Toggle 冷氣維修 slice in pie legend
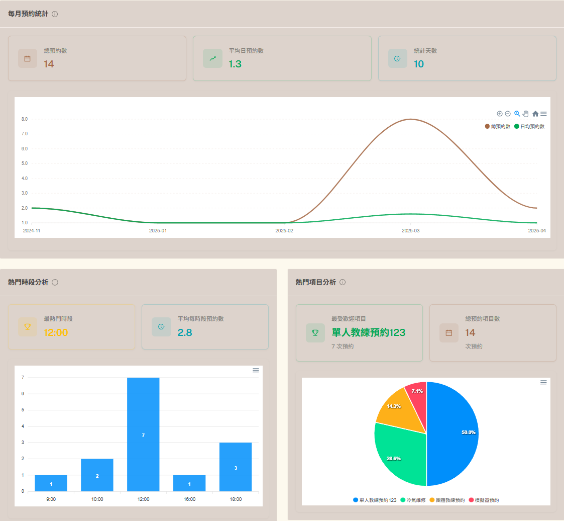Viewport: 564px width, 521px height. click(x=413, y=500)
